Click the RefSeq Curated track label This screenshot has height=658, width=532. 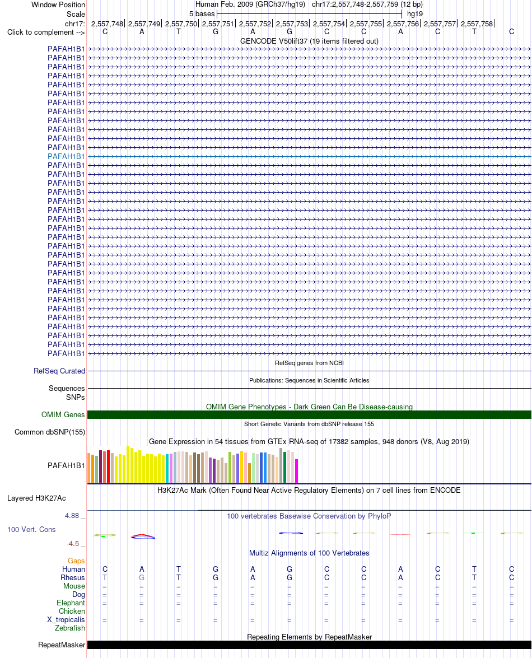click(59, 371)
